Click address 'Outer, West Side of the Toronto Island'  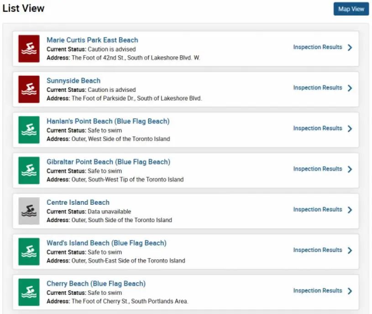121,139
